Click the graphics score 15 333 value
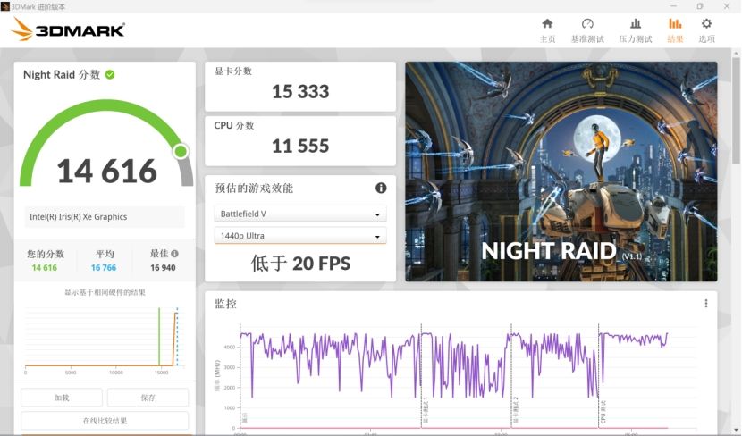This screenshot has width=742, height=436. (x=300, y=91)
